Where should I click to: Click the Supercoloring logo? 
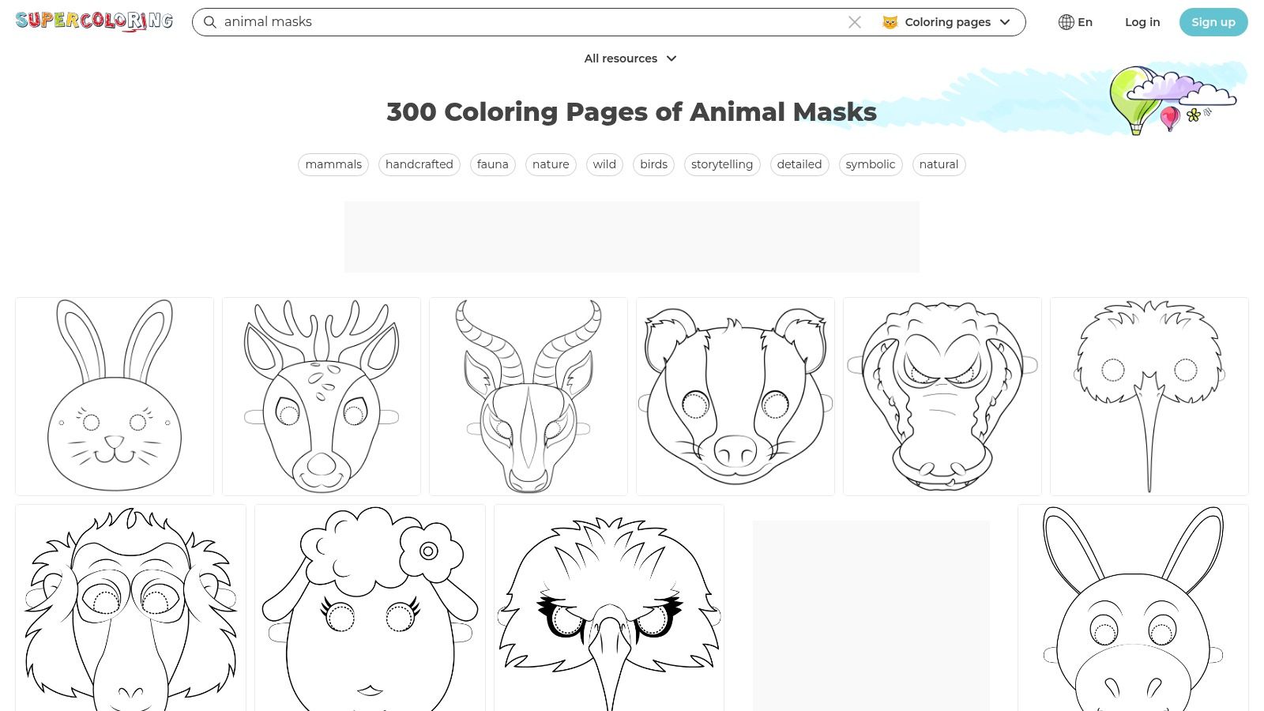tap(93, 21)
